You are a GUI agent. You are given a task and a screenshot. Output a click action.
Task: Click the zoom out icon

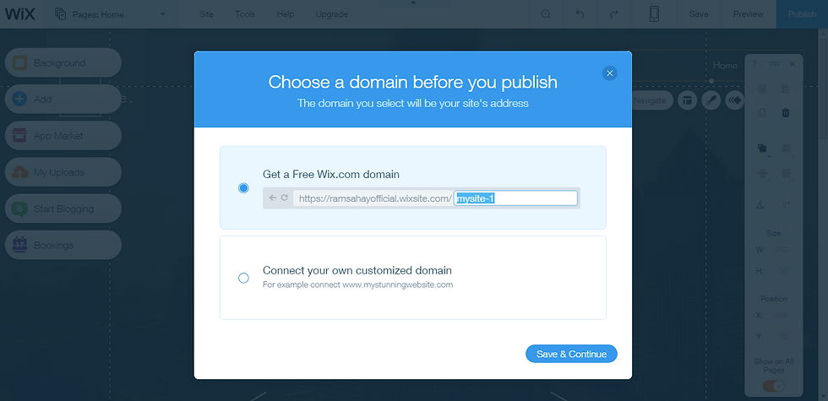click(546, 14)
